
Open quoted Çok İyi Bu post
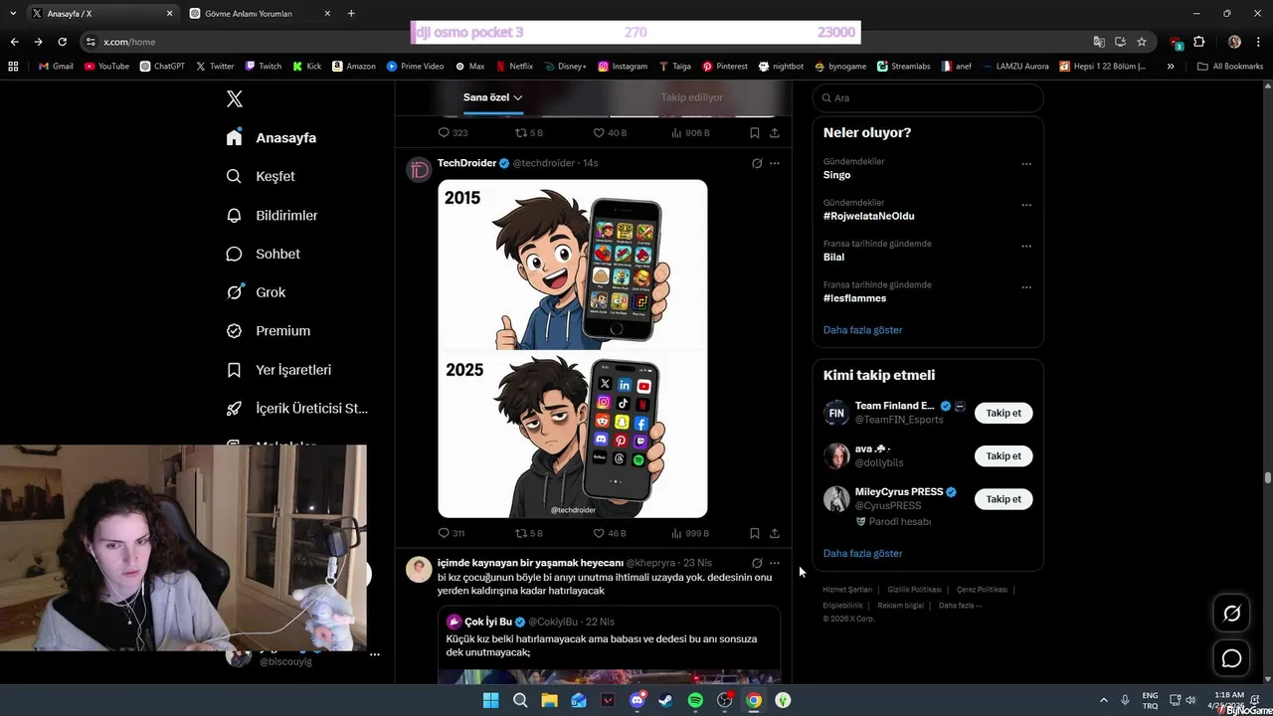click(609, 644)
